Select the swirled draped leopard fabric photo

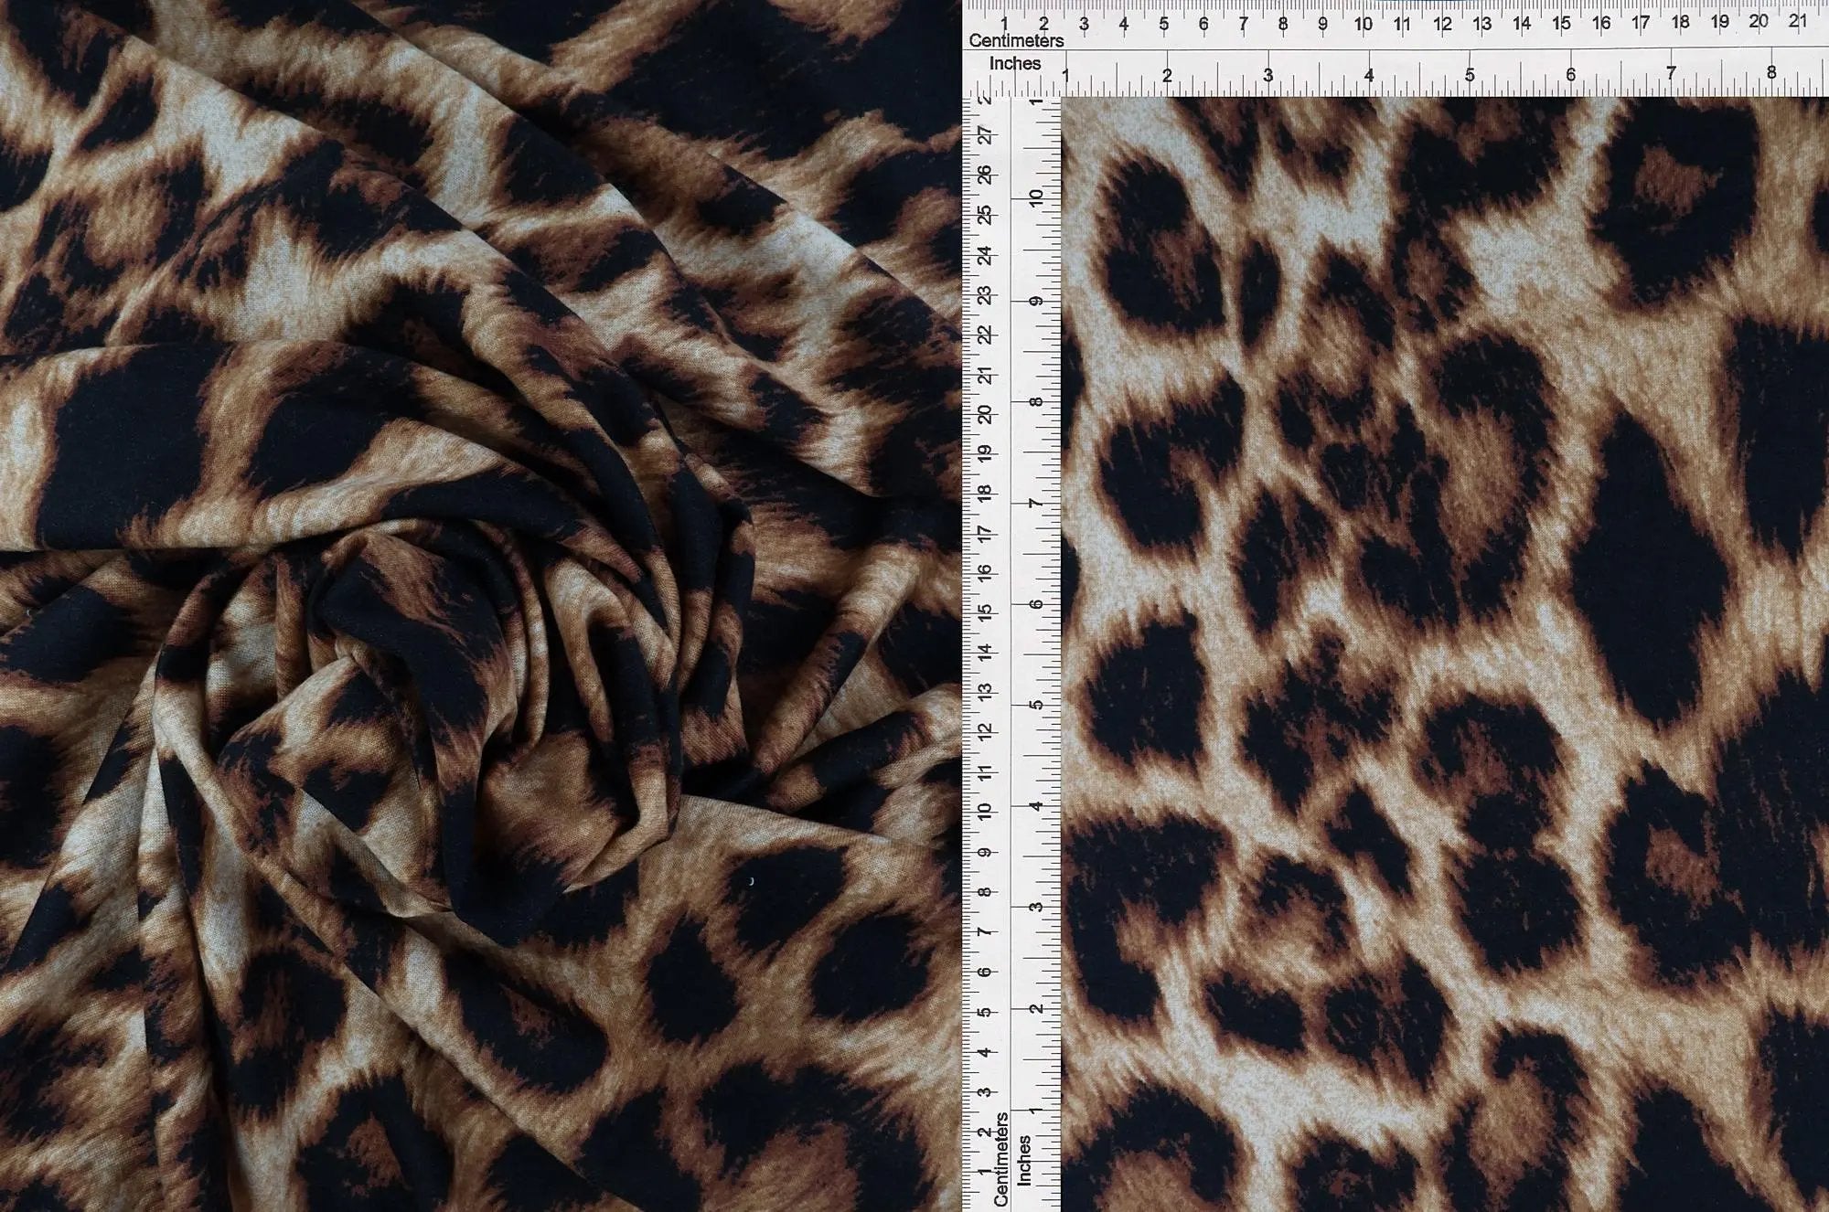(x=480, y=606)
